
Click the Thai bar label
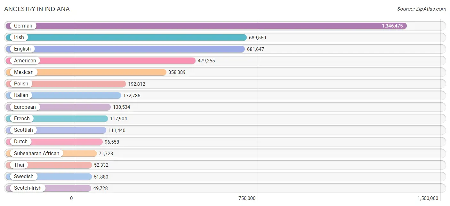click(x=19, y=165)
